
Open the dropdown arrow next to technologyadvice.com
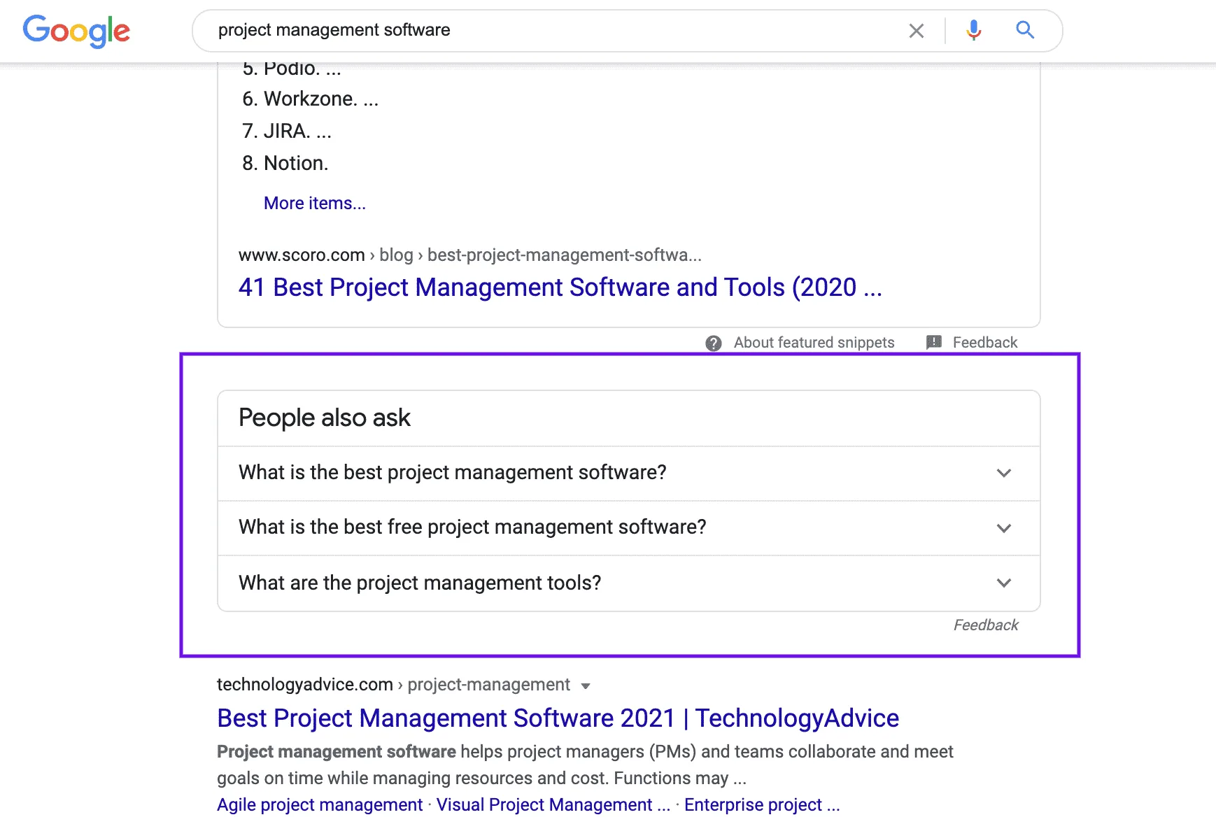pyautogui.click(x=586, y=686)
